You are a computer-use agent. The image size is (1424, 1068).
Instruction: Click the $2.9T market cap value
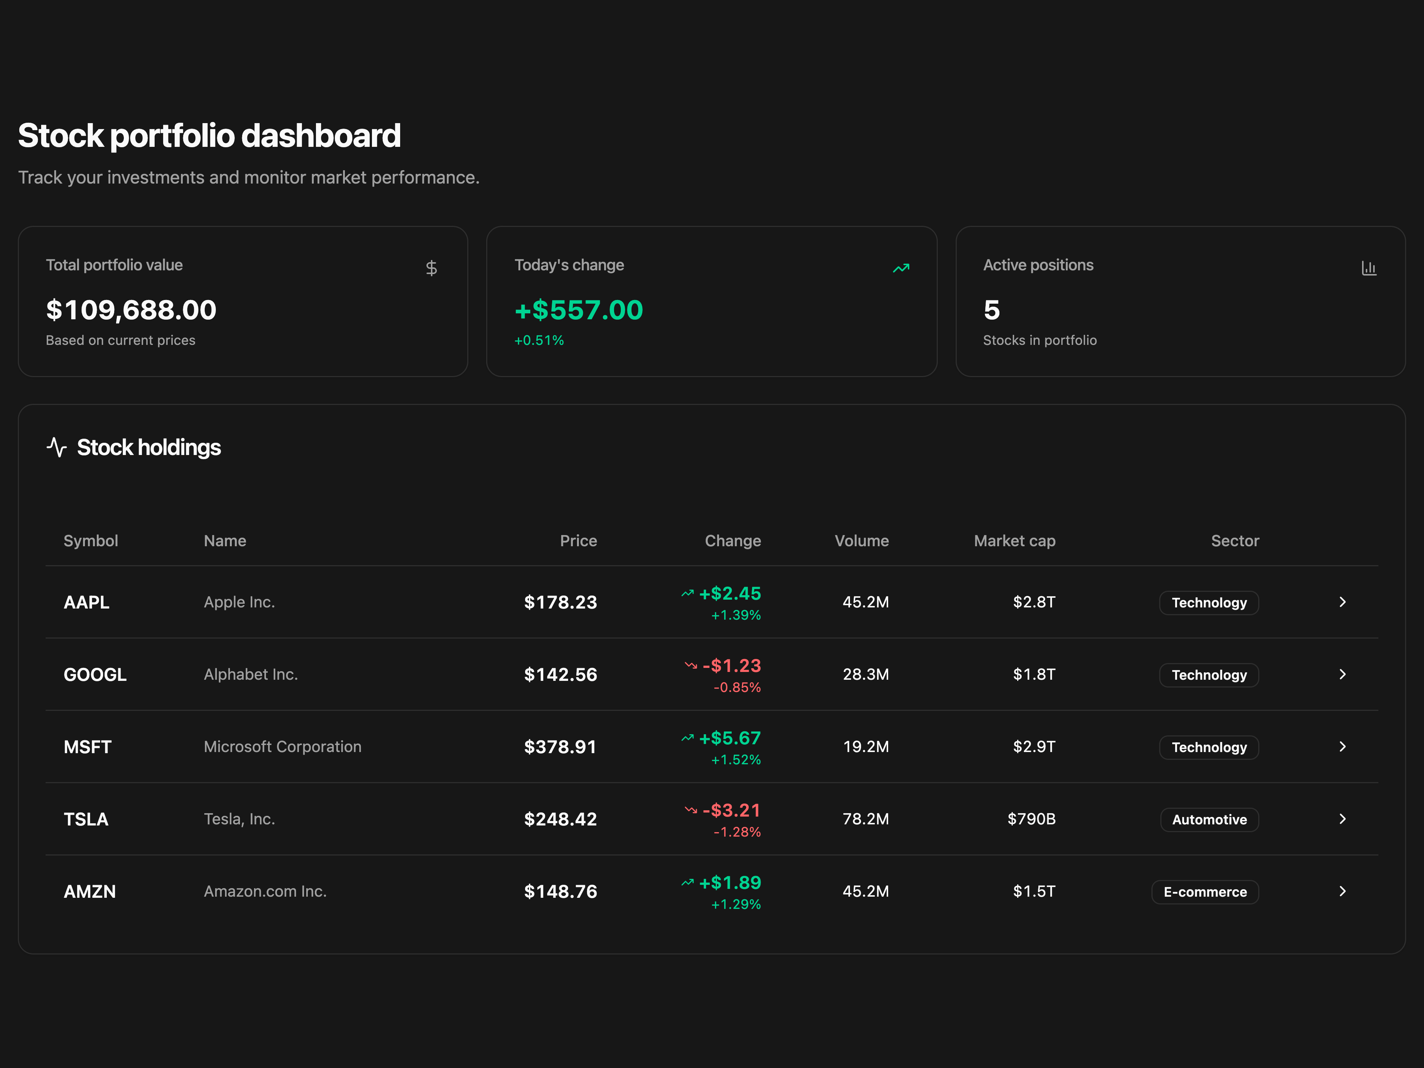[x=1034, y=746]
